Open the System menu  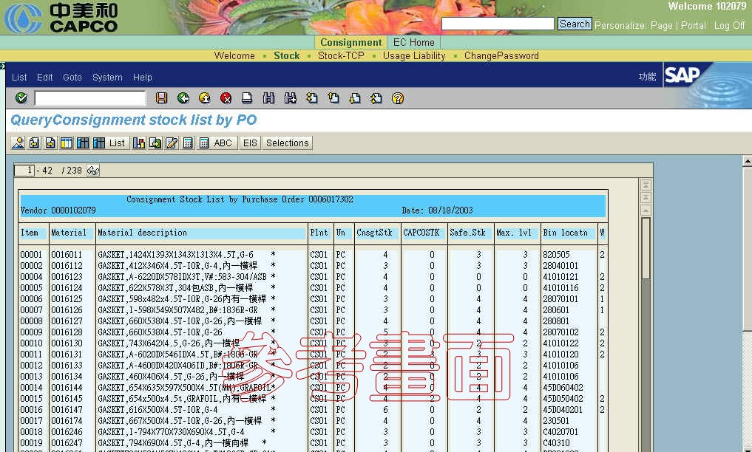coord(107,78)
